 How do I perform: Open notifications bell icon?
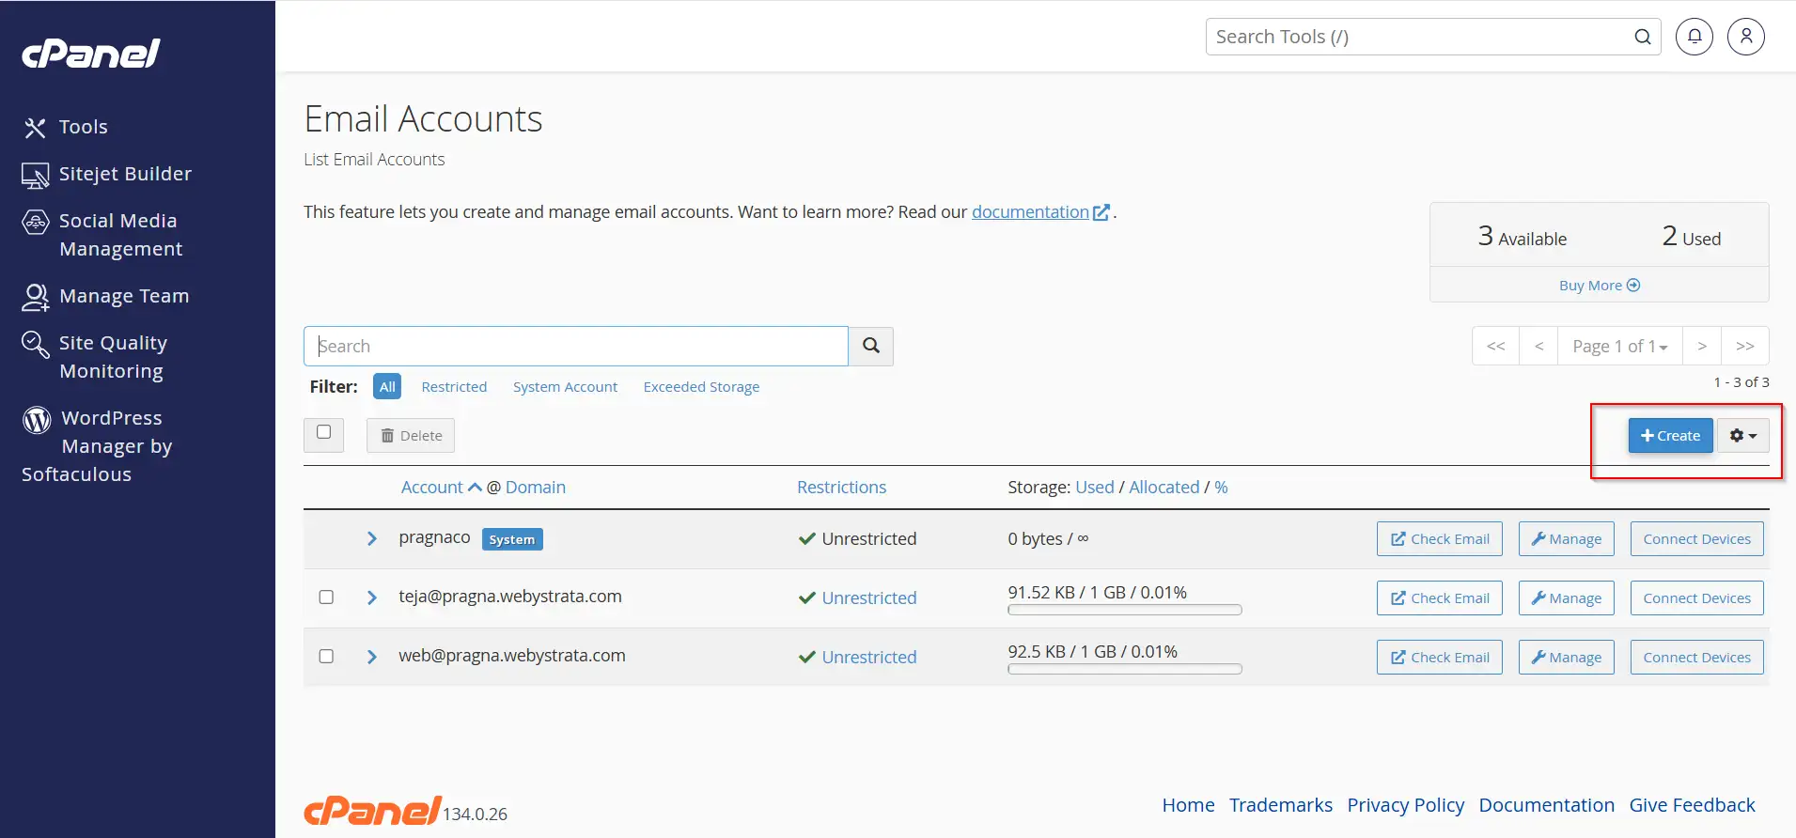1694,37
